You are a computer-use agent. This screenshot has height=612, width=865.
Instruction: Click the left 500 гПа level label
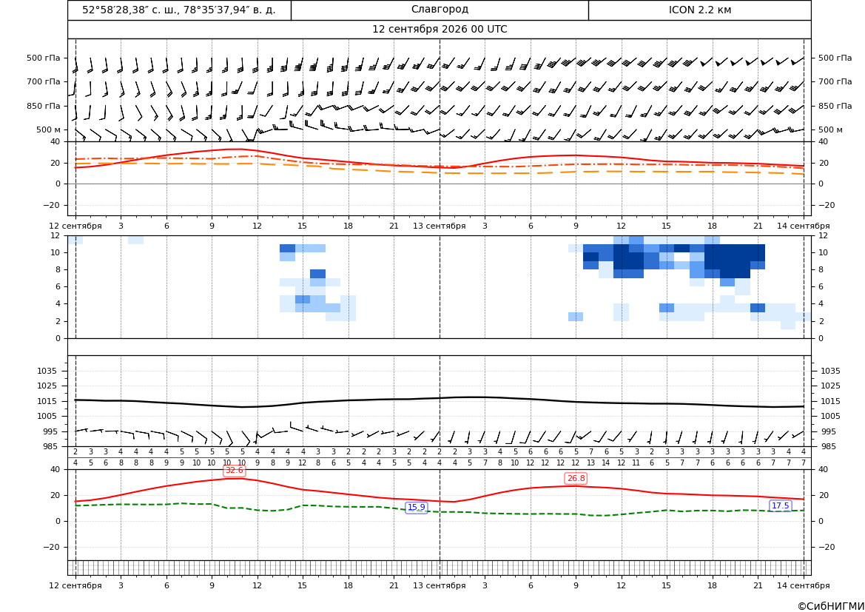[x=44, y=58]
